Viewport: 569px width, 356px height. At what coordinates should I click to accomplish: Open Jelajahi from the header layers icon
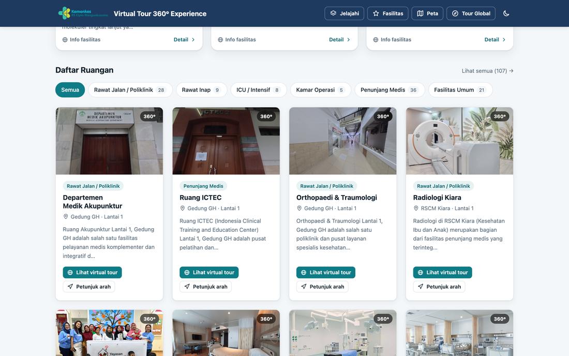pyautogui.click(x=344, y=13)
